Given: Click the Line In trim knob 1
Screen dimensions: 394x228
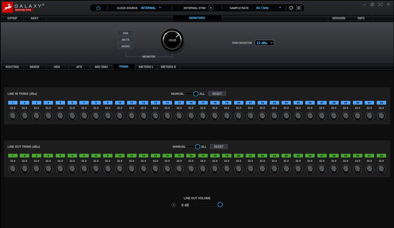Looking at the screenshot, I should pyautogui.click(x=12, y=116).
